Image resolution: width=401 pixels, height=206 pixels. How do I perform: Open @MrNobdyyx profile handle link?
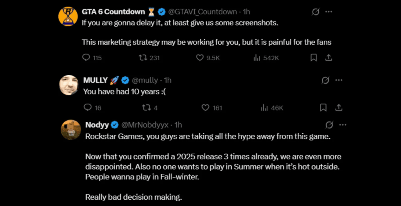(145, 125)
